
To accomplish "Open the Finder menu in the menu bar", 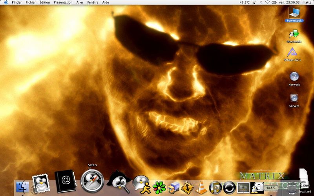I will (17, 2).
